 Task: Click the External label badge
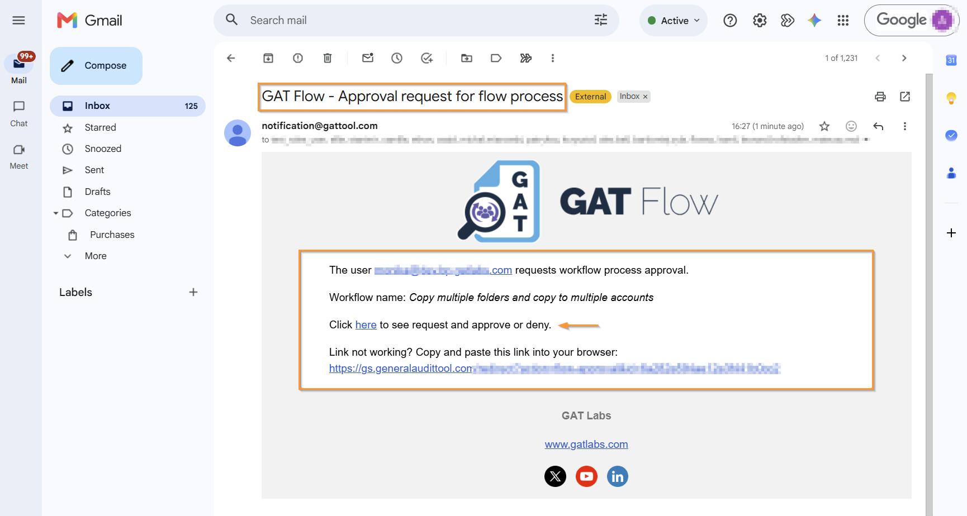(590, 97)
